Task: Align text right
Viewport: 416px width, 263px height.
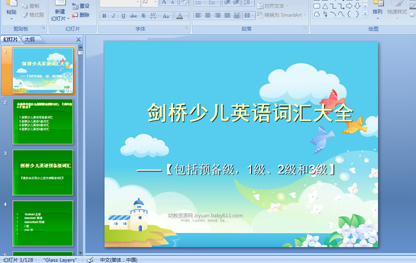Action: pyautogui.click(x=217, y=16)
